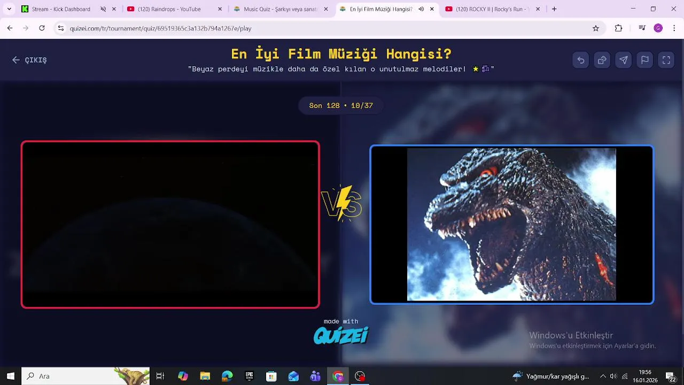The image size is (684, 385).
Task: Open the volume control in tray
Action: click(613, 376)
